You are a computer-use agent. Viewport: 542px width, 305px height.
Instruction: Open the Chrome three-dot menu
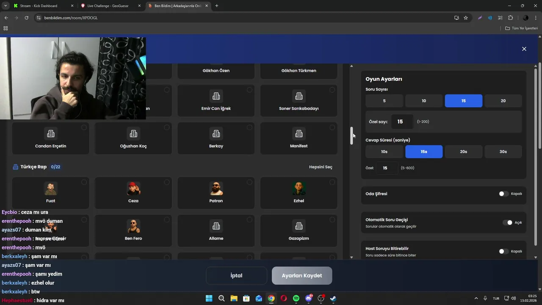click(536, 18)
